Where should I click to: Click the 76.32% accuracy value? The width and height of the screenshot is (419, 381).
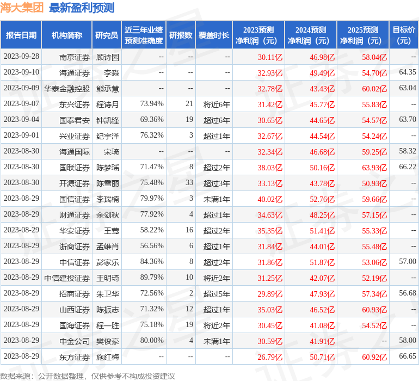pyautogui.click(x=152, y=136)
